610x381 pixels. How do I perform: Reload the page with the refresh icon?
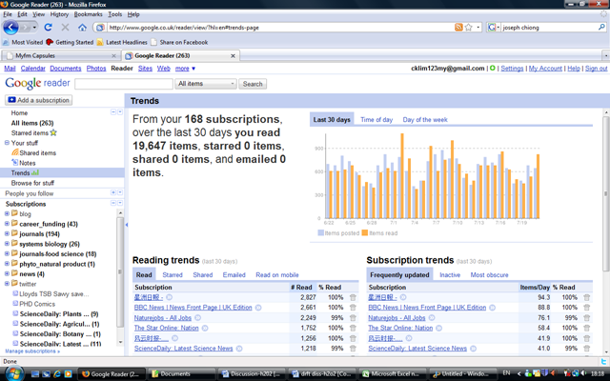(48, 28)
